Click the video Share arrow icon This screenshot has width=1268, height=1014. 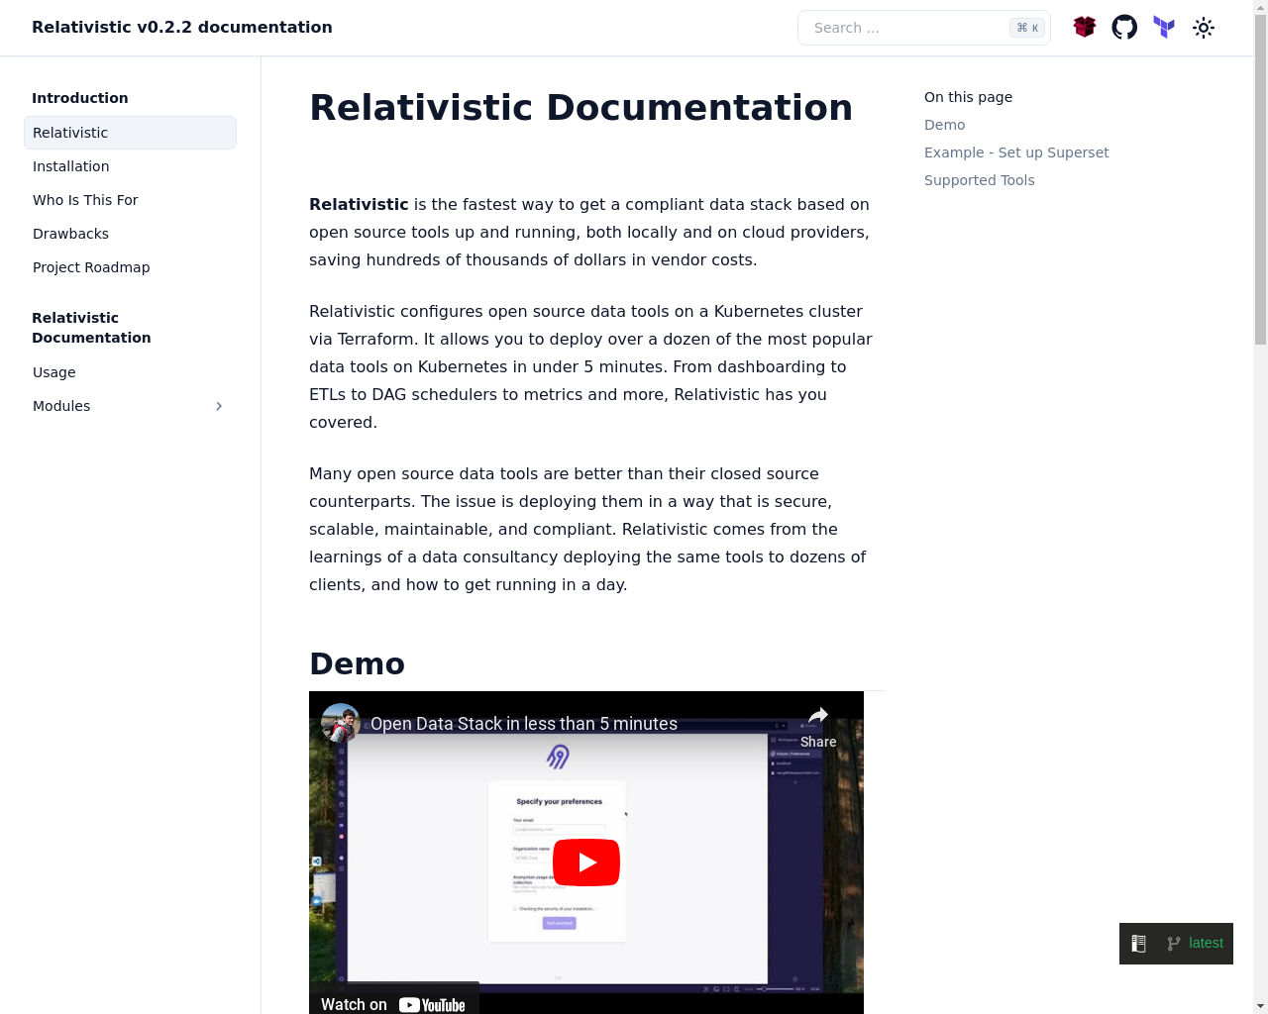coord(818,716)
